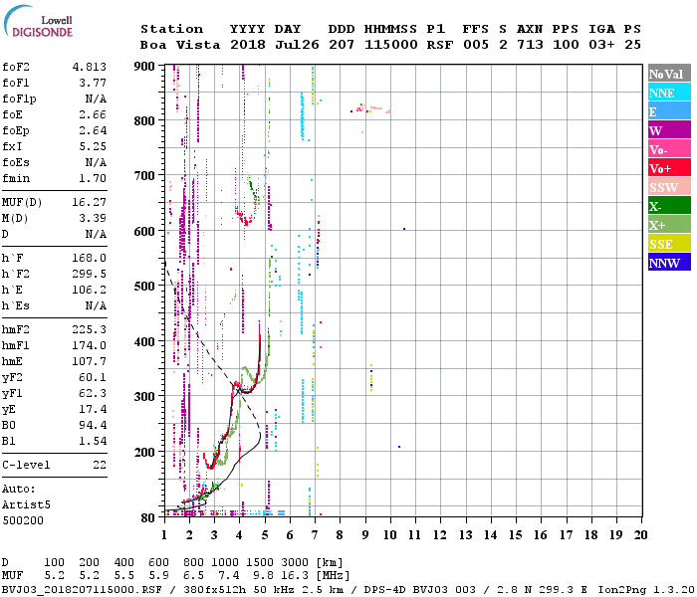This screenshot has width=697, height=597.
Task: Click the 900 km altitude axis label
Action: 145,67
